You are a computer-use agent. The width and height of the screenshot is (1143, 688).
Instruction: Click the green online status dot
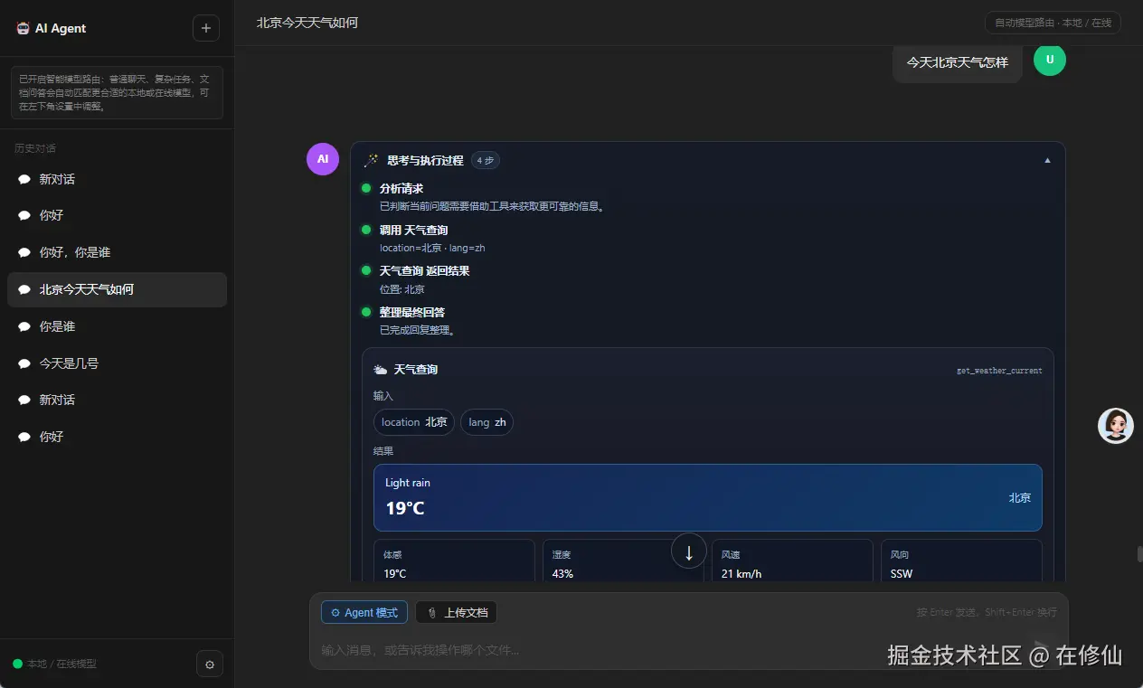17,664
